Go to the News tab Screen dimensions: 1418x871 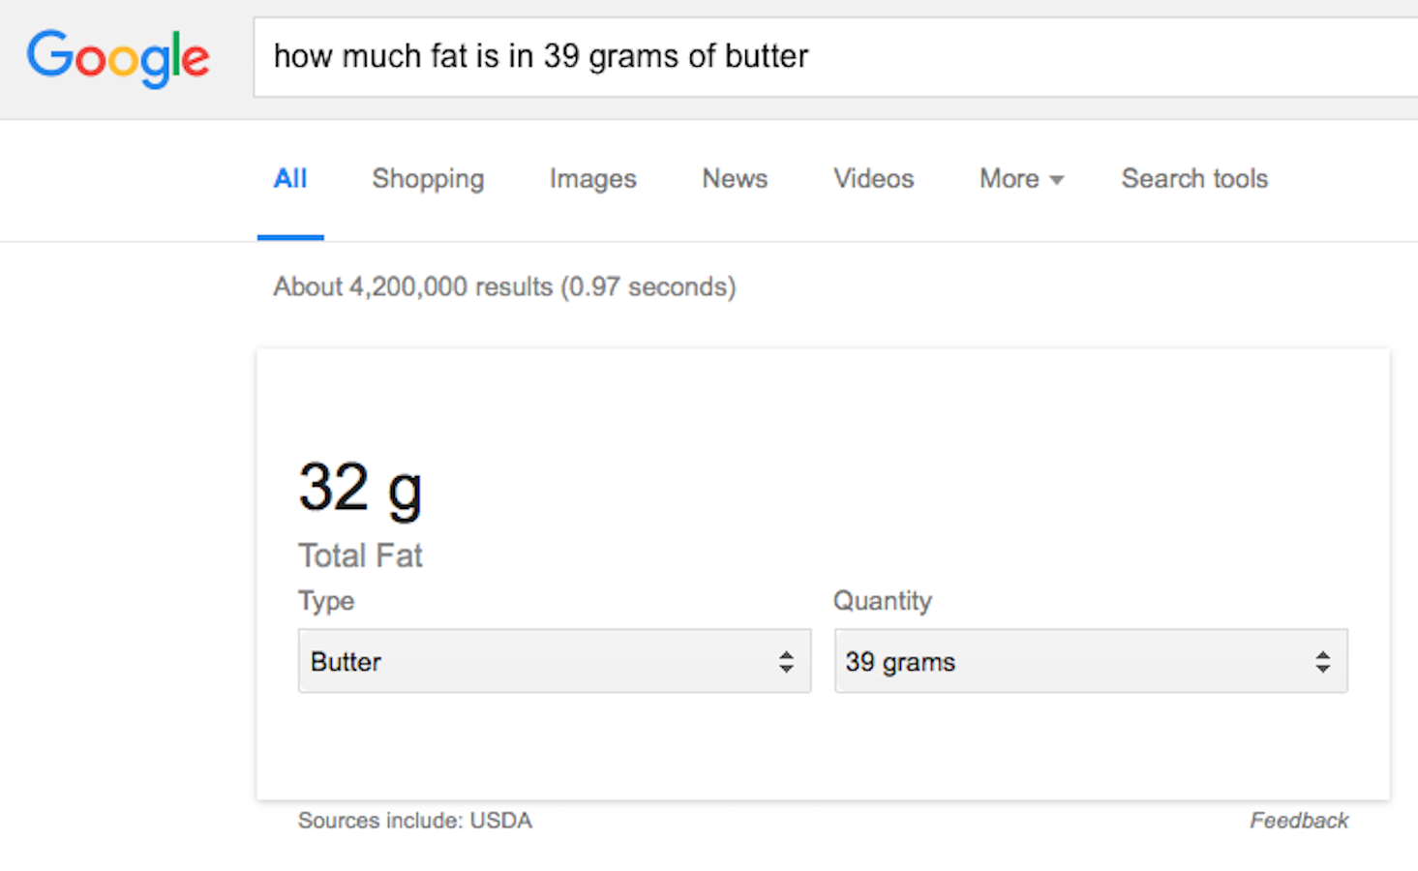click(x=735, y=179)
